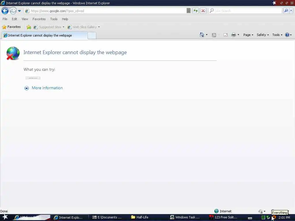The width and height of the screenshot is (295, 221).
Task: Click the green CPU meter tray icon
Action: 263,218
